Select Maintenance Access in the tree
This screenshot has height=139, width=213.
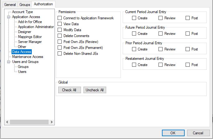tap(27, 57)
